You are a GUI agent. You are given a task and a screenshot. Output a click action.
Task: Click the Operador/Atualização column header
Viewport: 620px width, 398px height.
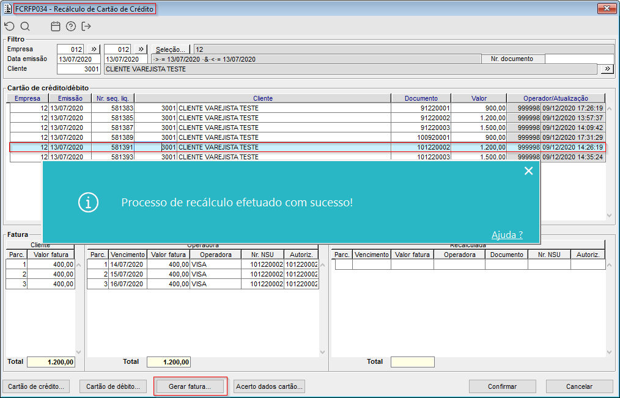556,98
